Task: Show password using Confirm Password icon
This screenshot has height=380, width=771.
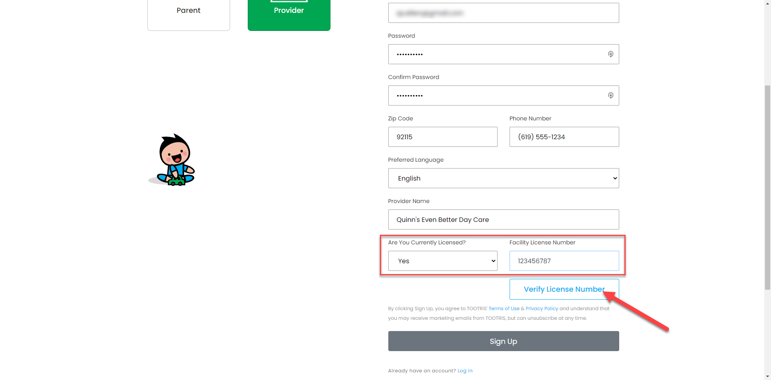Action: click(x=610, y=96)
